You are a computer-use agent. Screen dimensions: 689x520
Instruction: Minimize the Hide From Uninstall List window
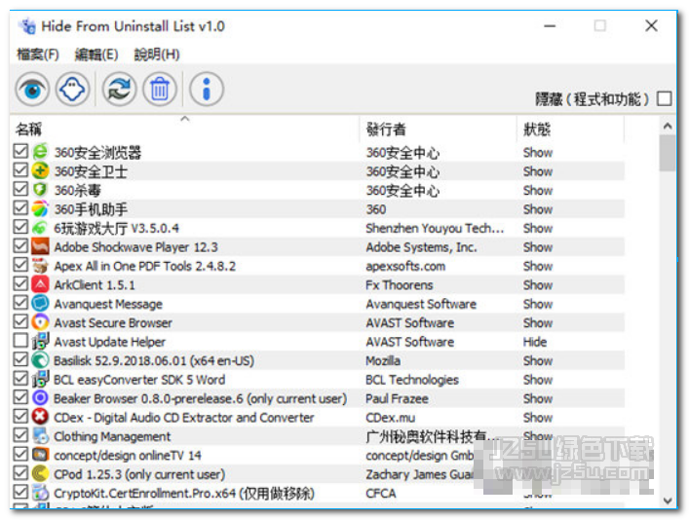pyautogui.click(x=550, y=26)
